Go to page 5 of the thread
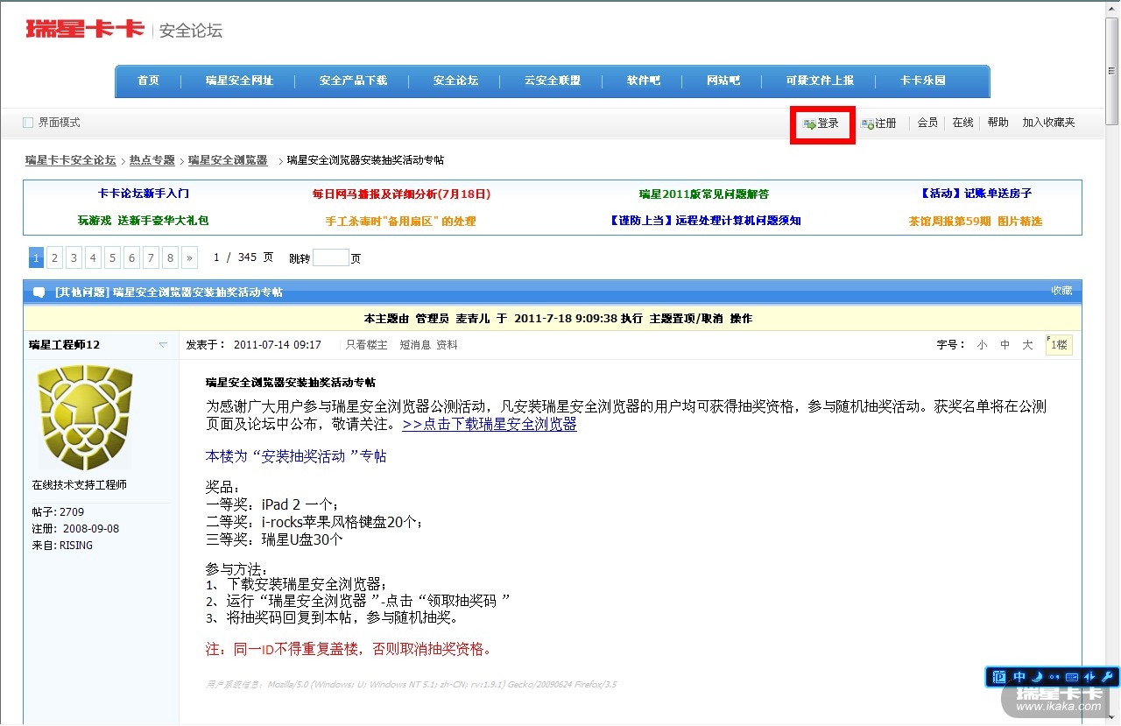This screenshot has height=726, width=1121. click(112, 257)
